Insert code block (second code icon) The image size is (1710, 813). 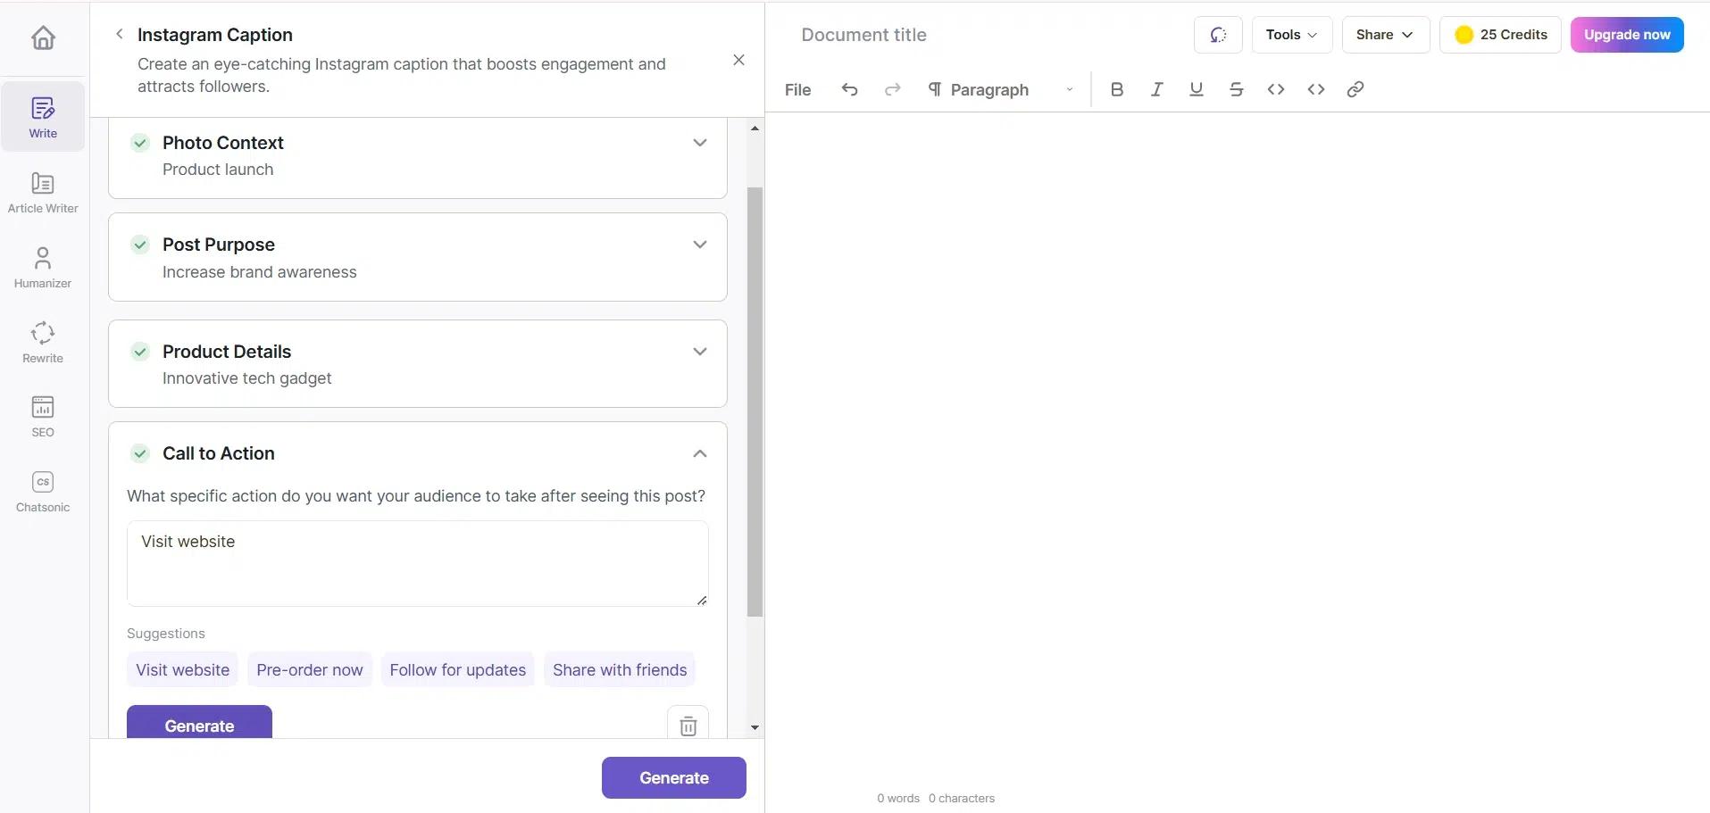pos(1315,89)
